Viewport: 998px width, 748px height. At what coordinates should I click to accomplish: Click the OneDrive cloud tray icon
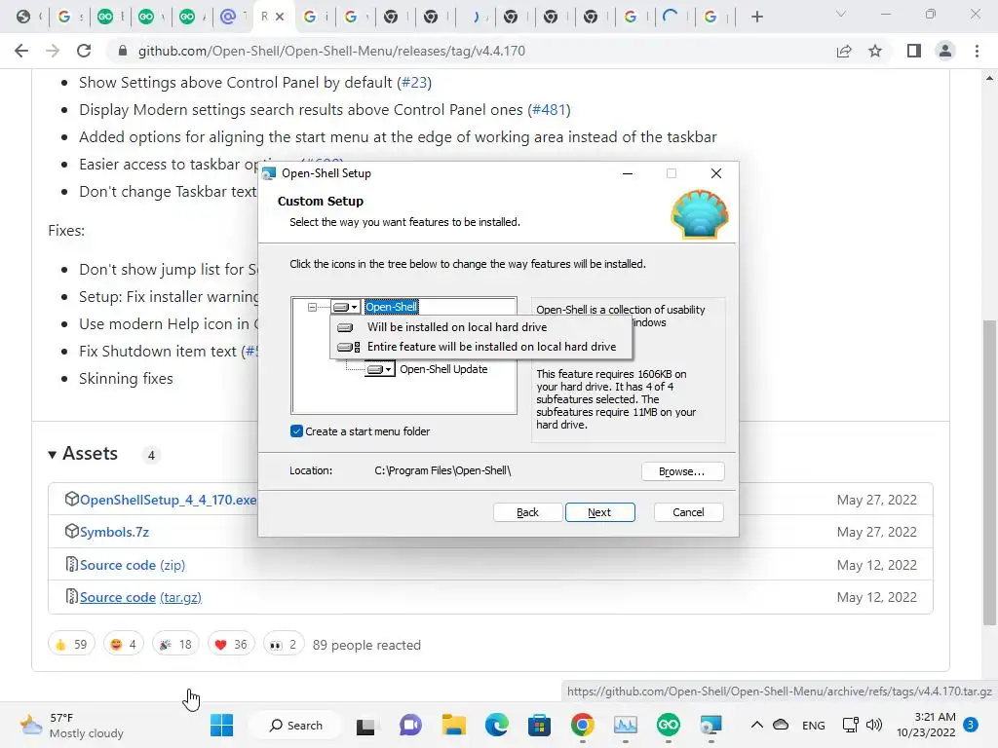pyautogui.click(x=781, y=725)
